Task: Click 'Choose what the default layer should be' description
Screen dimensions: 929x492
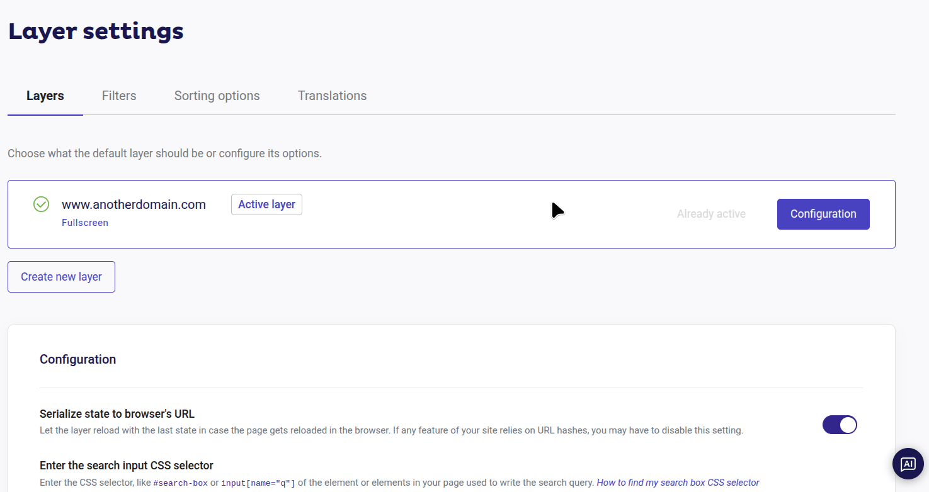Action: pos(164,154)
